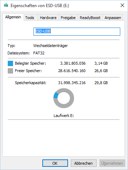Click the Belegter Speicher label
The width and height of the screenshot is (128, 170).
(x=30, y=63)
